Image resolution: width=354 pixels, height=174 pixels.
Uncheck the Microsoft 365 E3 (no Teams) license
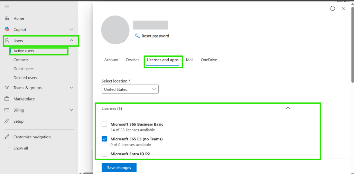pos(104,139)
